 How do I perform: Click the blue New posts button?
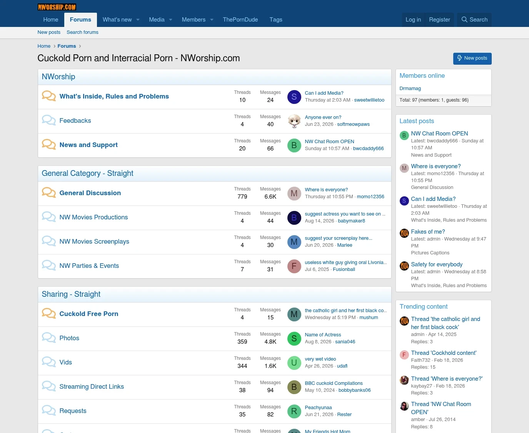tap(472, 59)
